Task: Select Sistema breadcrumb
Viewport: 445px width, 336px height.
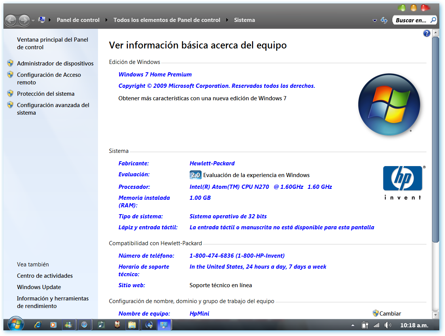Action: [x=244, y=20]
